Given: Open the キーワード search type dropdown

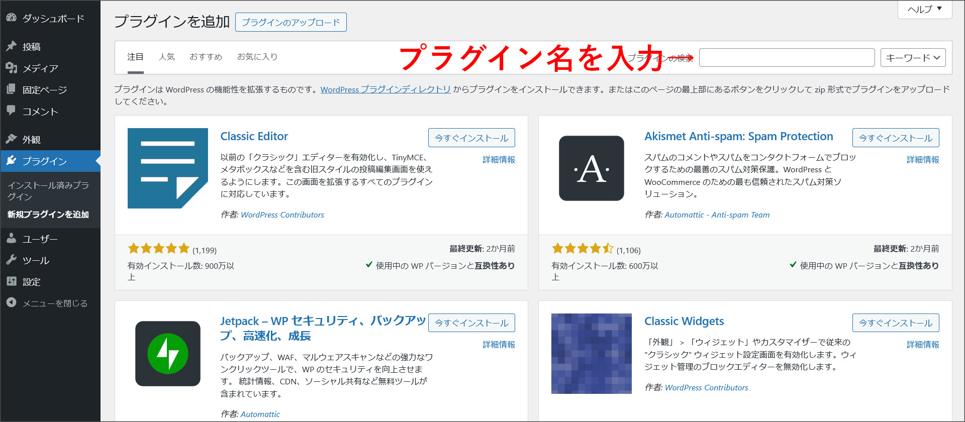Looking at the screenshot, I should click(913, 58).
